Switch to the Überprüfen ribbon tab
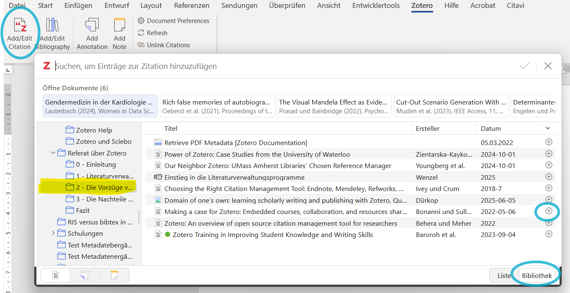The image size is (570, 293). point(287,5)
